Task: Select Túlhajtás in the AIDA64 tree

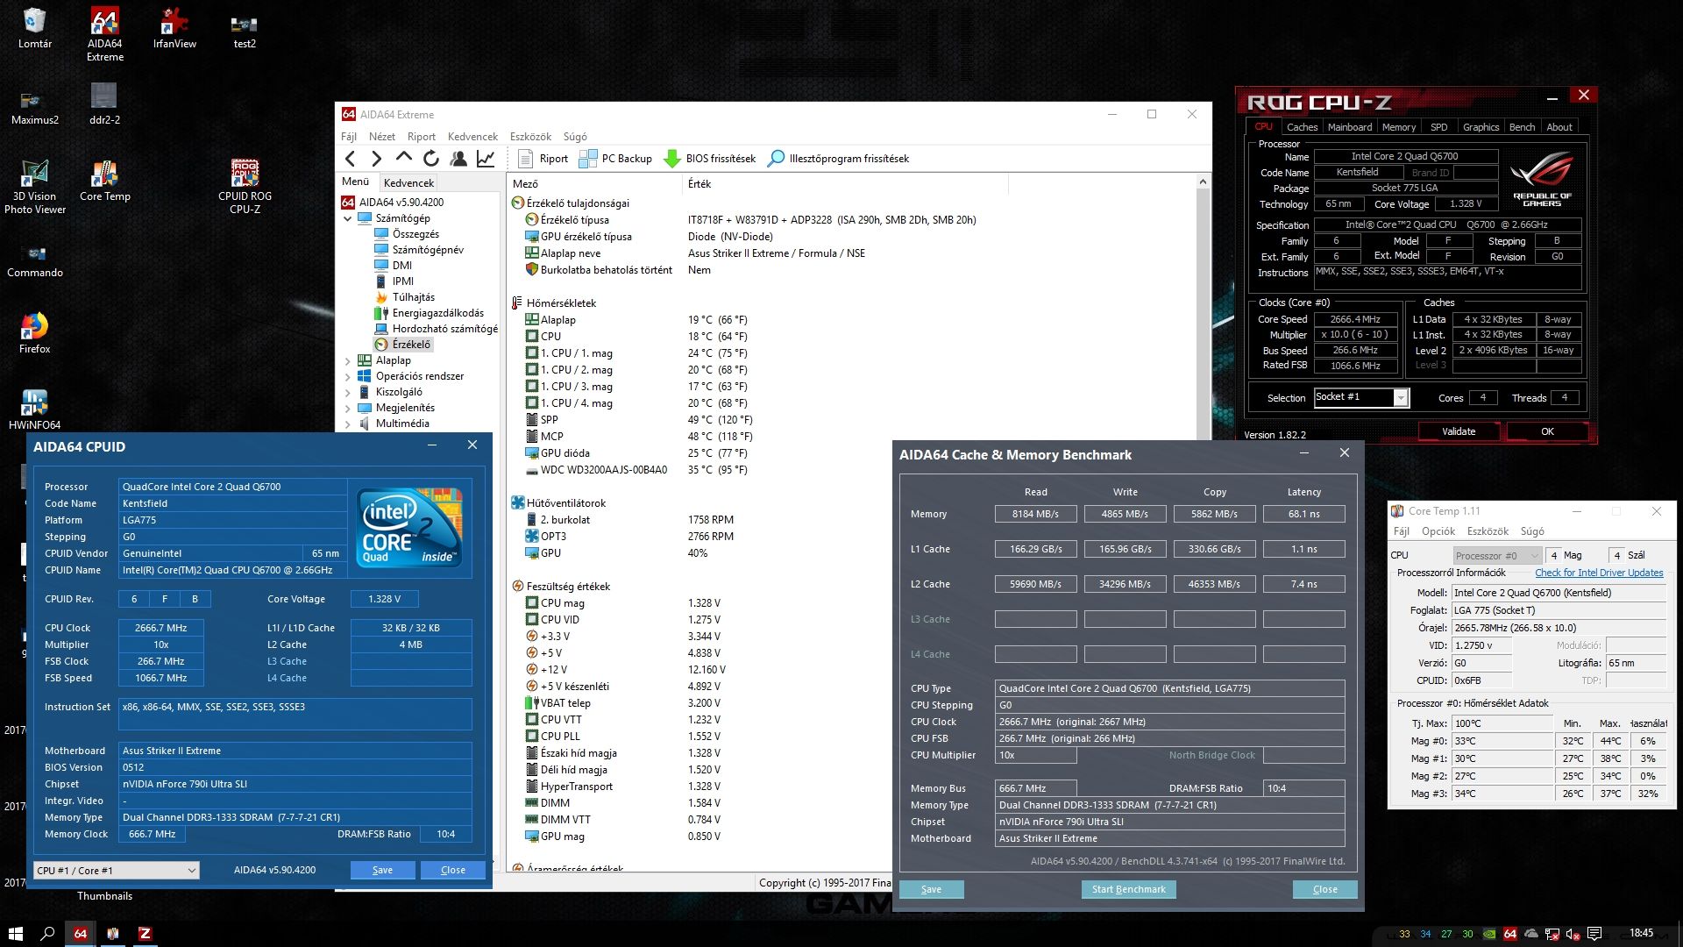Action: pos(413,297)
